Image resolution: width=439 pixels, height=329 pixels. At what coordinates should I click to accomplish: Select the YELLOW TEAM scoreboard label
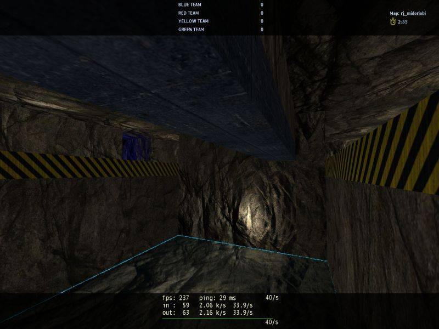click(x=193, y=21)
